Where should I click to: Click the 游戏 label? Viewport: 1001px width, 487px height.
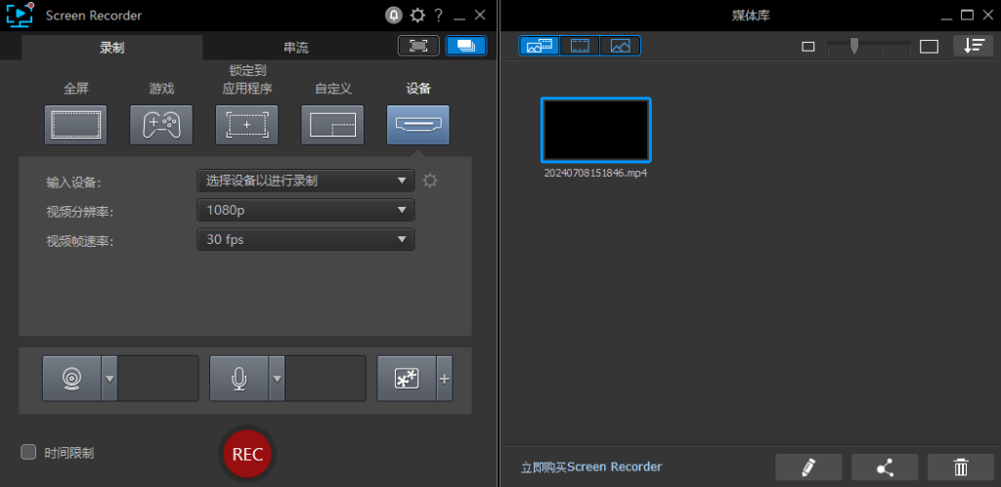(x=161, y=89)
